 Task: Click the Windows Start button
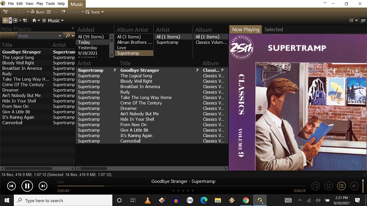7,200
